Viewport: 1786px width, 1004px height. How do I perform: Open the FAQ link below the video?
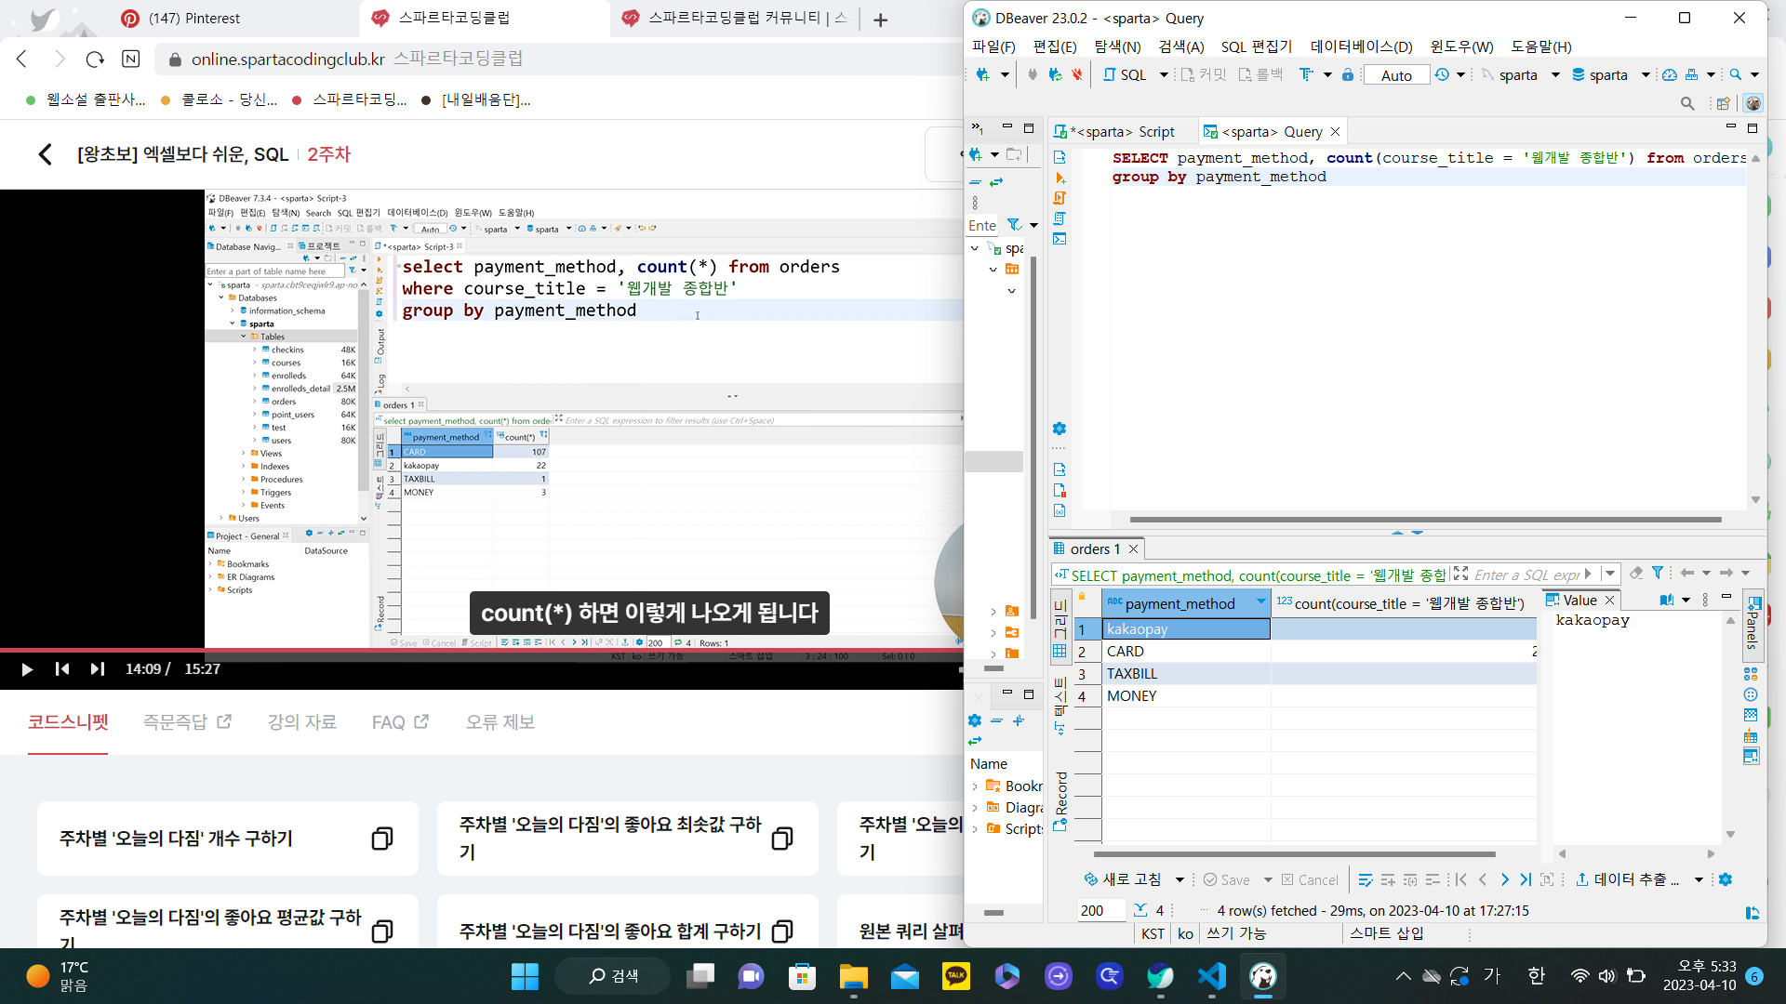tap(400, 722)
